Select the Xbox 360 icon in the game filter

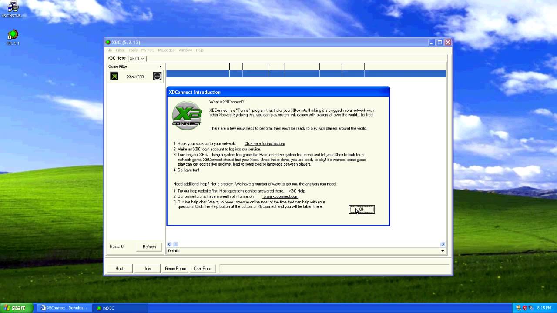click(157, 77)
